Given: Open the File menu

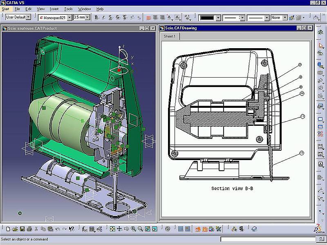Looking at the screenshot, I should point(17,9).
